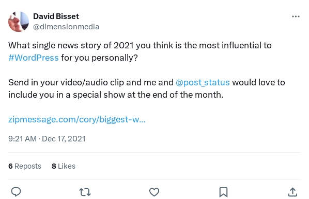The image size is (309, 199).
Task: Click the reply speech bubble icon
Action: [16, 192]
